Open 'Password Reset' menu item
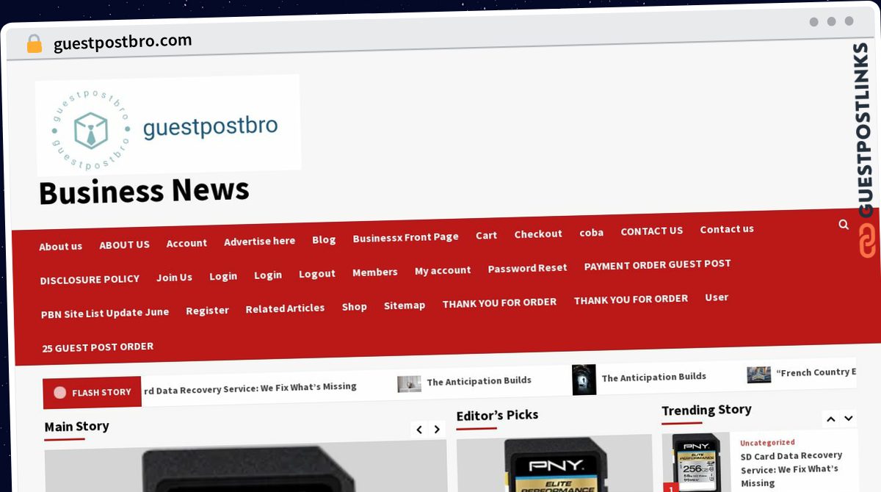The width and height of the screenshot is (881, 492). click(527, 268)
